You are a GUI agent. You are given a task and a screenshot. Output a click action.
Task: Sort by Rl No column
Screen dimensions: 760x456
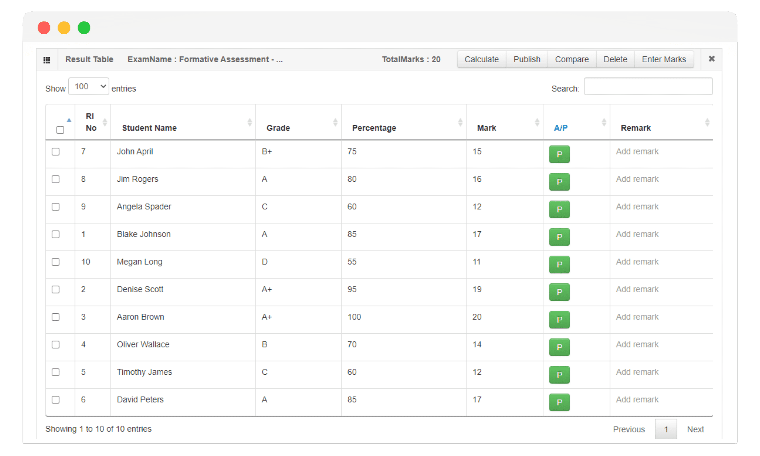(93, 122)
